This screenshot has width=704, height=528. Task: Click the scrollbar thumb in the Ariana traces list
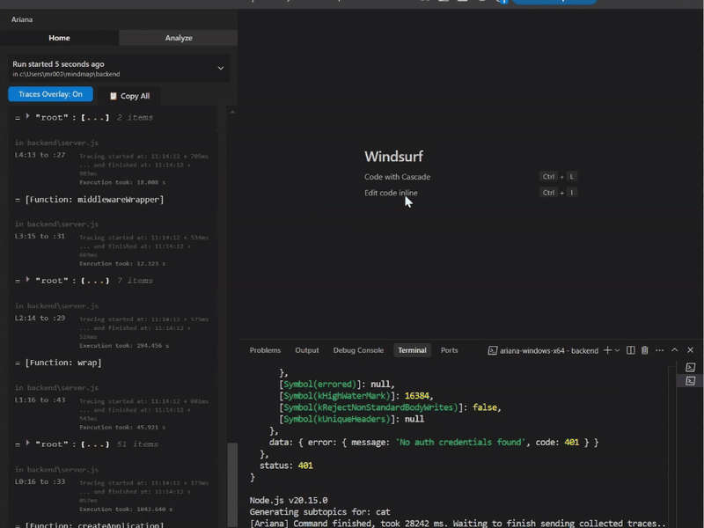pyautogui.click(x=232, y=484)
